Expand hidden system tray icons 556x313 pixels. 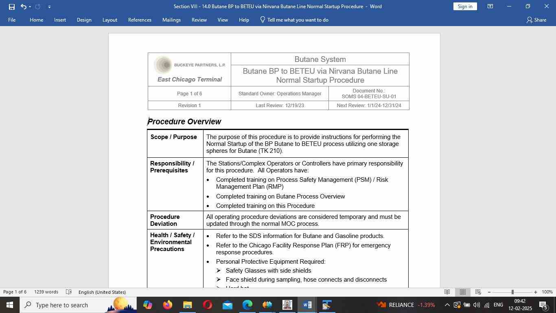(x=447, y=305)
